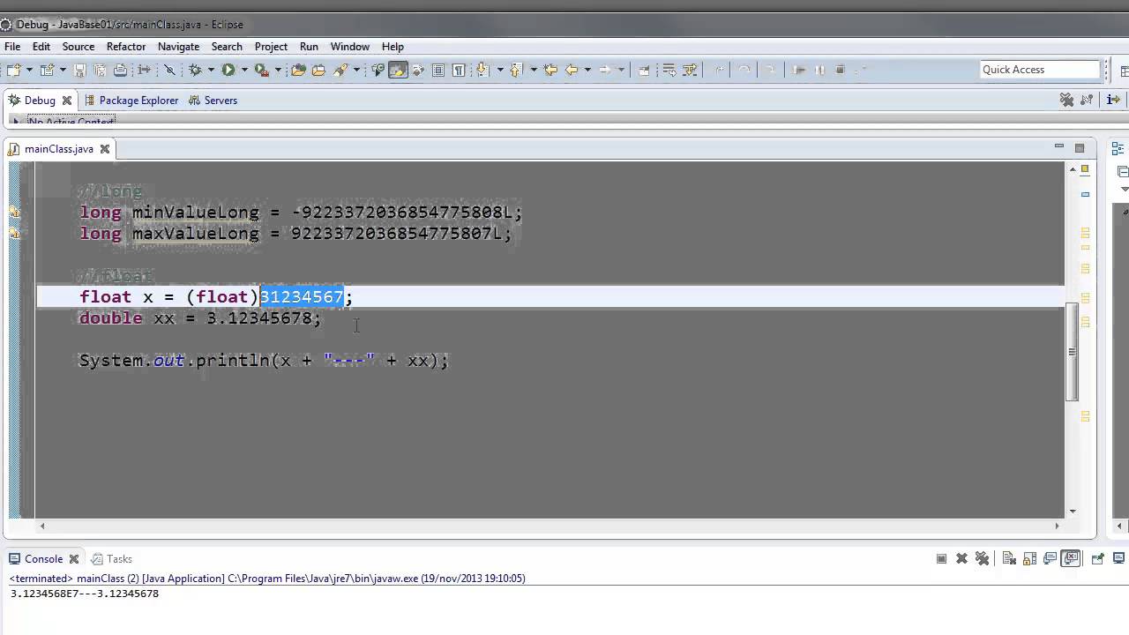1129x635 pixels.
Task: Click the Resume debug toolbar icon
Action: (798, 70)
